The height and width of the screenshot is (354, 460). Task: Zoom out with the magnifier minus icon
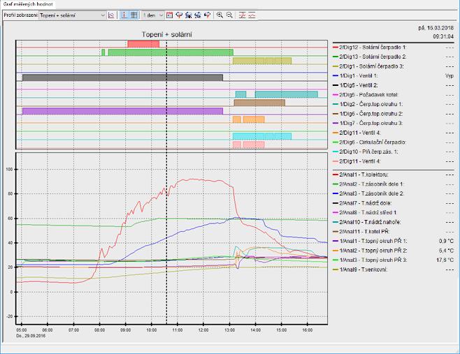pyautogui.click(x=229, y=15)
